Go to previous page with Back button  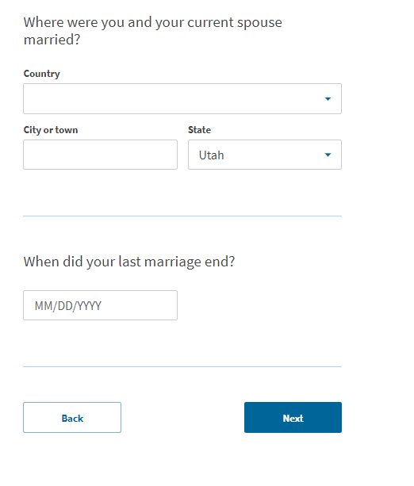[x=72, y=418]
